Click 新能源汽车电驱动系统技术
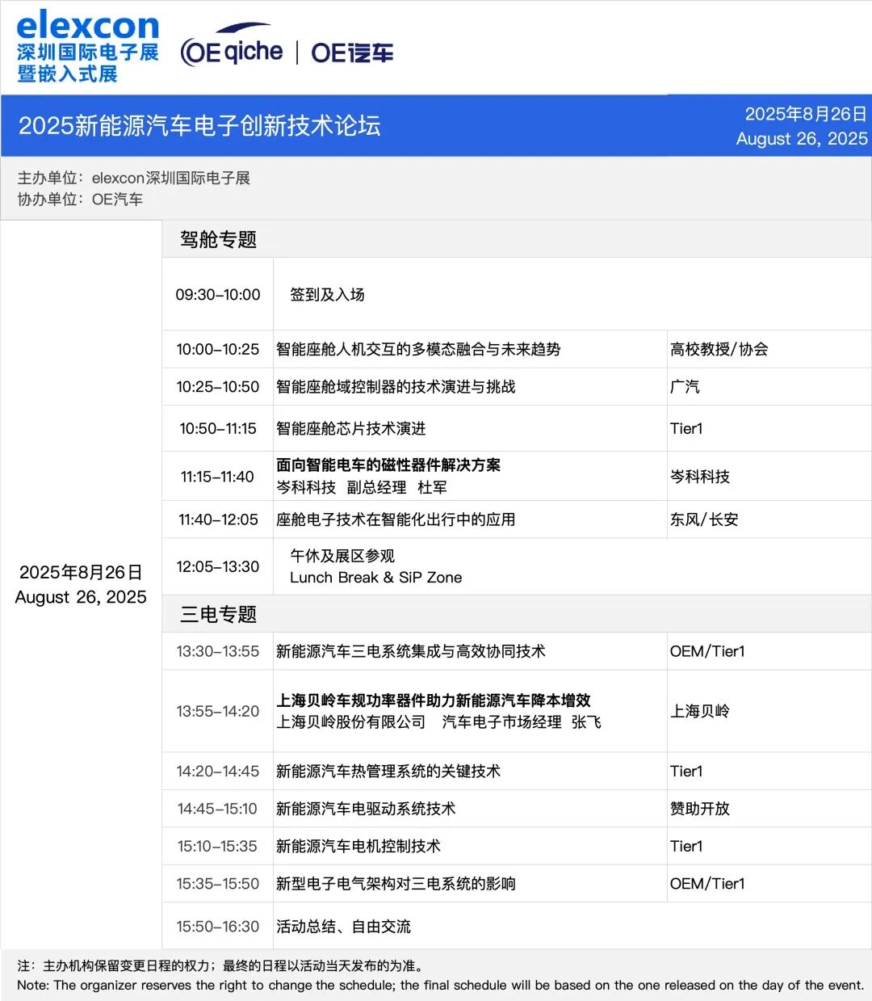The image size is (872, 1001). pos(366,809)
